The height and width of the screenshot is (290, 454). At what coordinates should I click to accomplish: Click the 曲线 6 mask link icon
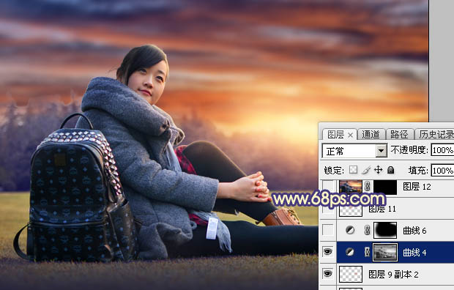(x=367, y=231)
